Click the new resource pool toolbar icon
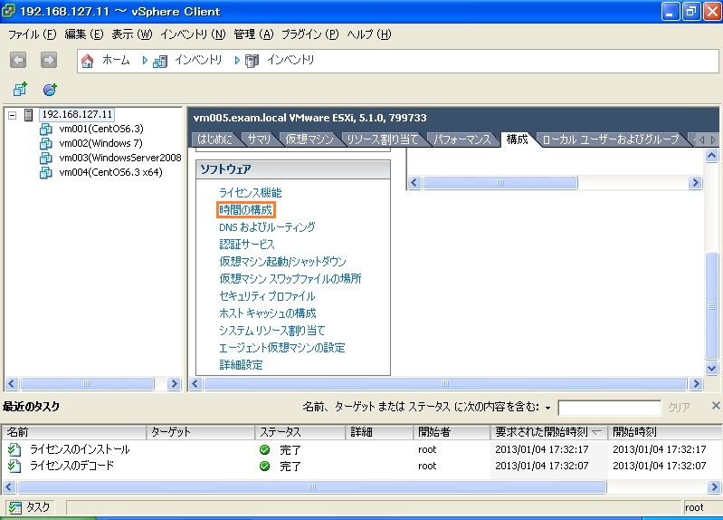Viewport: 723px width, 520px height. [50, 89]
